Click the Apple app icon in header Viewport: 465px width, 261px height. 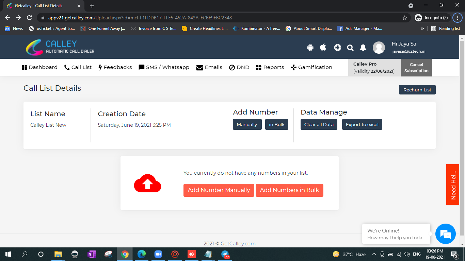coord(323,47)
